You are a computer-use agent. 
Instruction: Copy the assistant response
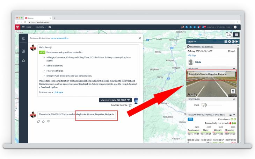(x=39, y=121)
